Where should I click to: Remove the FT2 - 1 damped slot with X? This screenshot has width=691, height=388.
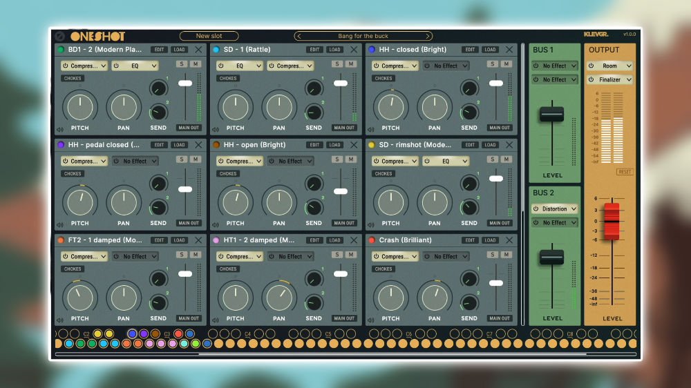tap(198, 240)
